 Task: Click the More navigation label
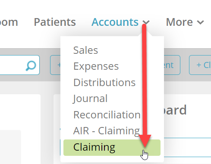pos(179,22)
